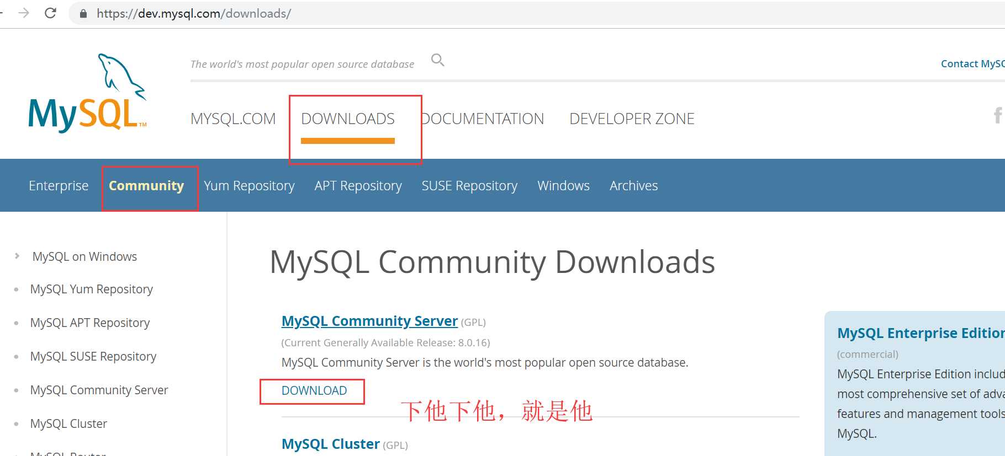This screenshot has height=456, width=1005.
Task: Click the lock icon in address bar
Action: pos(83,13)
